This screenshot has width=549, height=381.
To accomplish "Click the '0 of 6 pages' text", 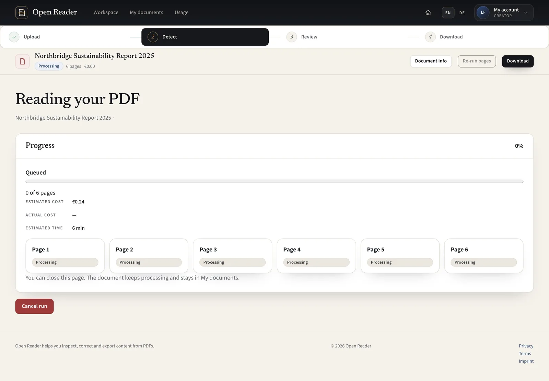I will [x=40, y=193].
